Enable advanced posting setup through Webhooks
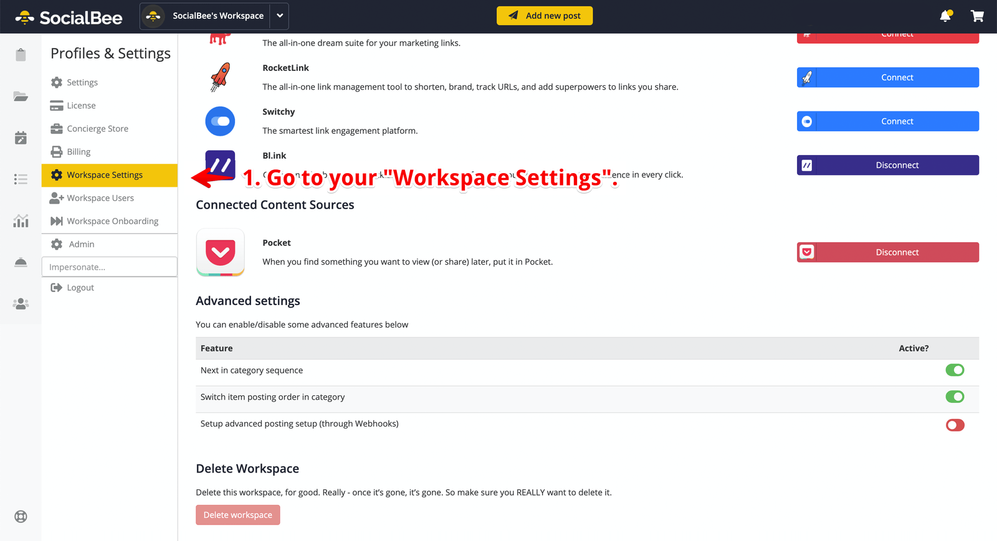 tap(955, 425)
